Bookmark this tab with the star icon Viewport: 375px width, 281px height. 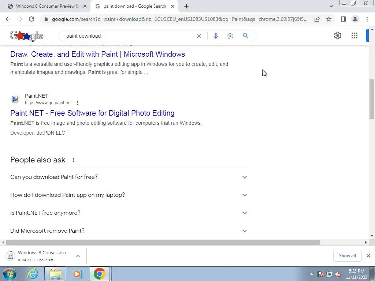coord(329,19)
